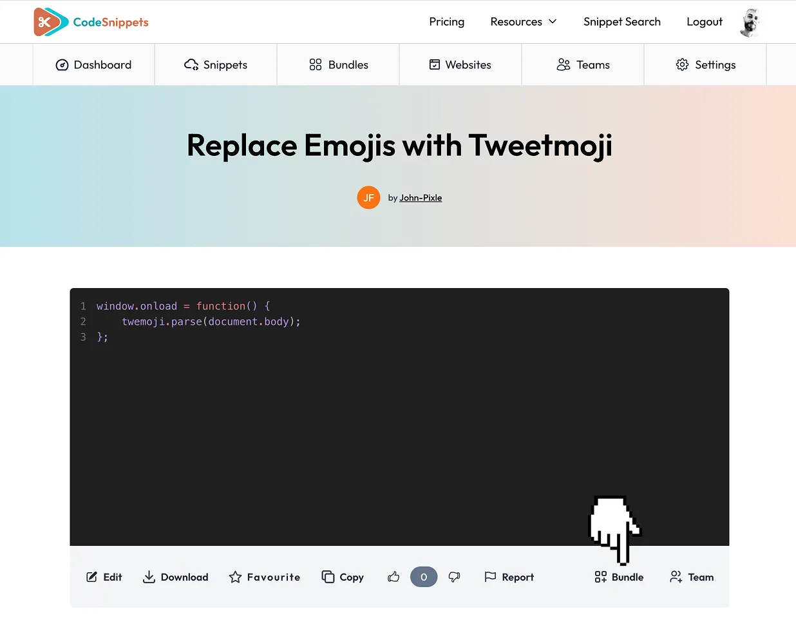The width and height of the screenshot is (796, 638).
Task: Switch to the Snippets tab
Action: point(216,64)
